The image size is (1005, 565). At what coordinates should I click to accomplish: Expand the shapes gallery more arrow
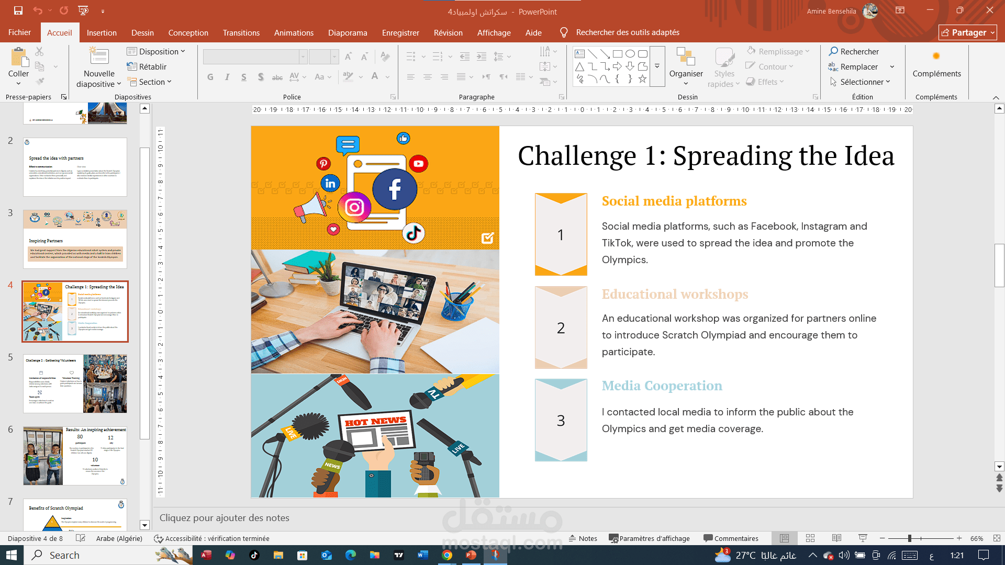[657, 66]
